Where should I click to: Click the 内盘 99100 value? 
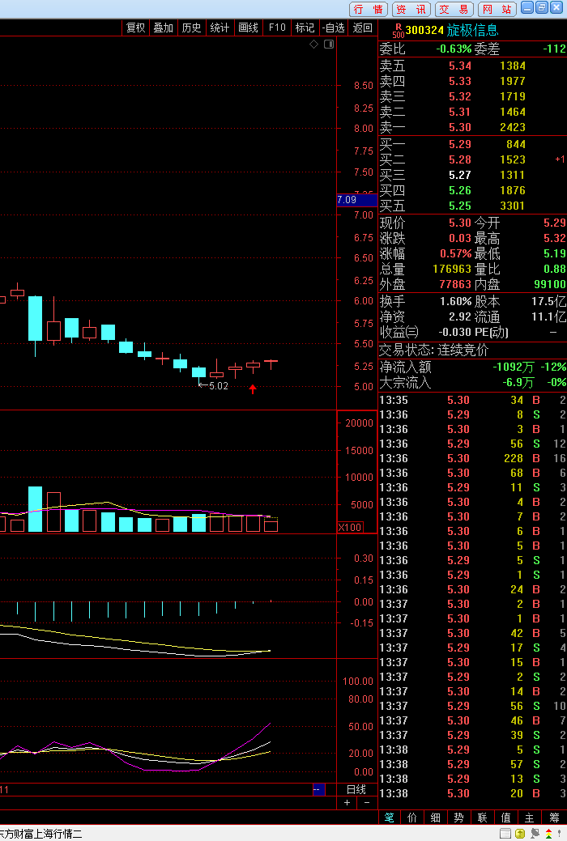(550, 284)
